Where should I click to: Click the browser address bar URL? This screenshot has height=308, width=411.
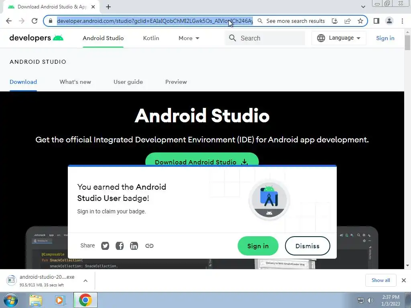(155, 21)
